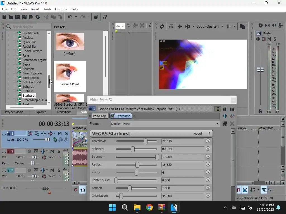Click the Threshold slider handle
Image resolution: width=286 pixels, height=214 pixels.
(x=146, y=141)
